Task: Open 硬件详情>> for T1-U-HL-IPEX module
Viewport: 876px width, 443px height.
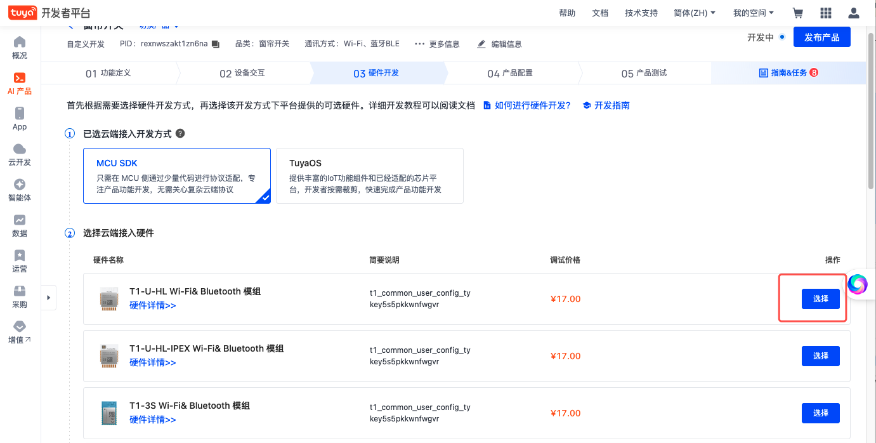Action: tap(153, 362)
